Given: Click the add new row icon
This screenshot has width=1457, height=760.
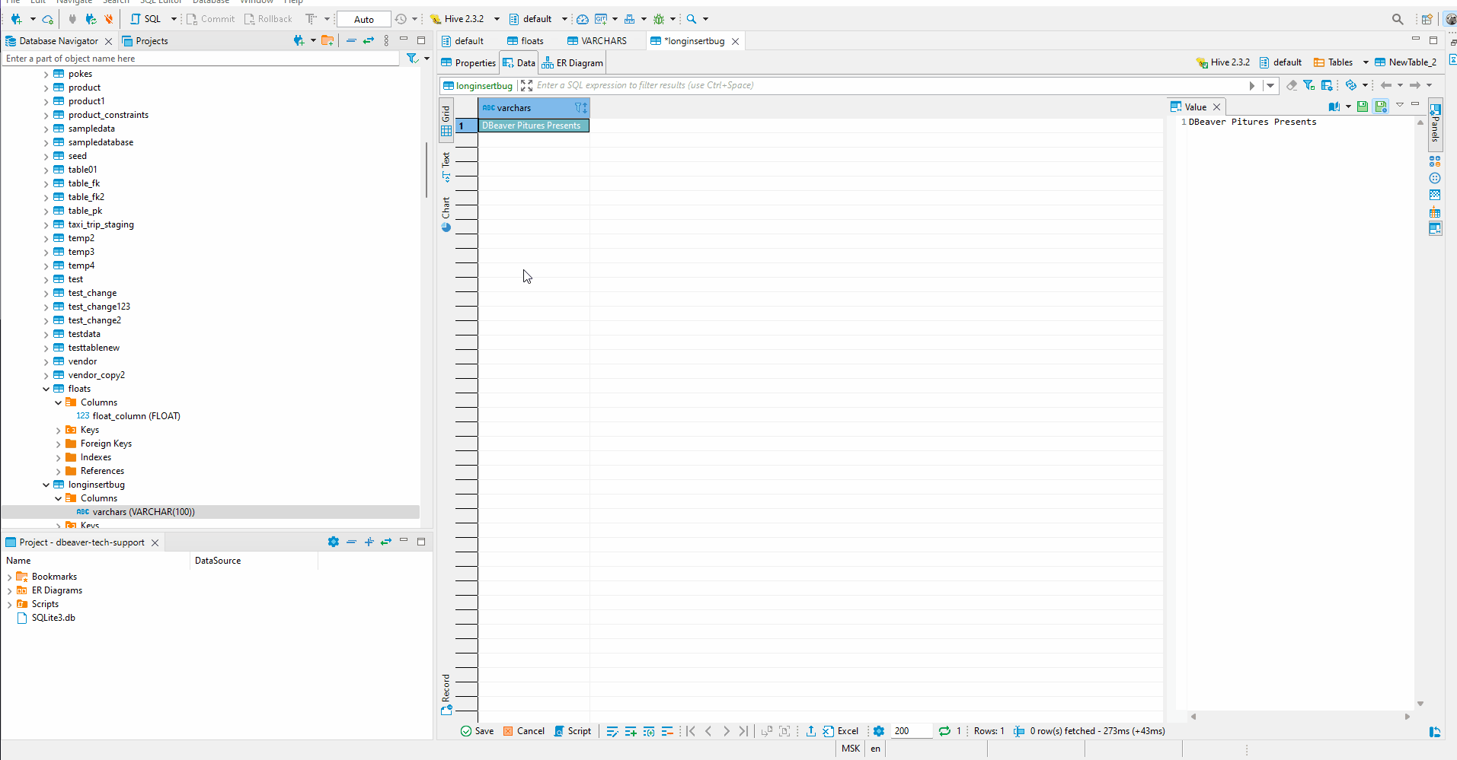Looking at the screenshot, I should [631, 731].
